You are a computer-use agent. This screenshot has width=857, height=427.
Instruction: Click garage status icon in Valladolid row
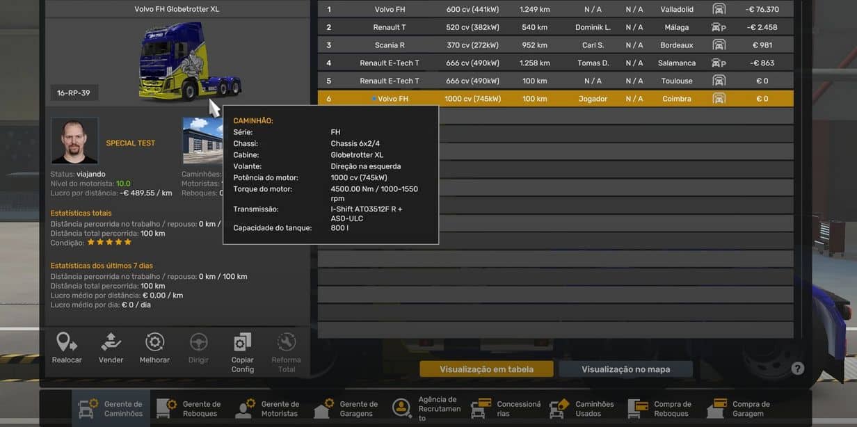pyautogui.click(x=719, y=9)
